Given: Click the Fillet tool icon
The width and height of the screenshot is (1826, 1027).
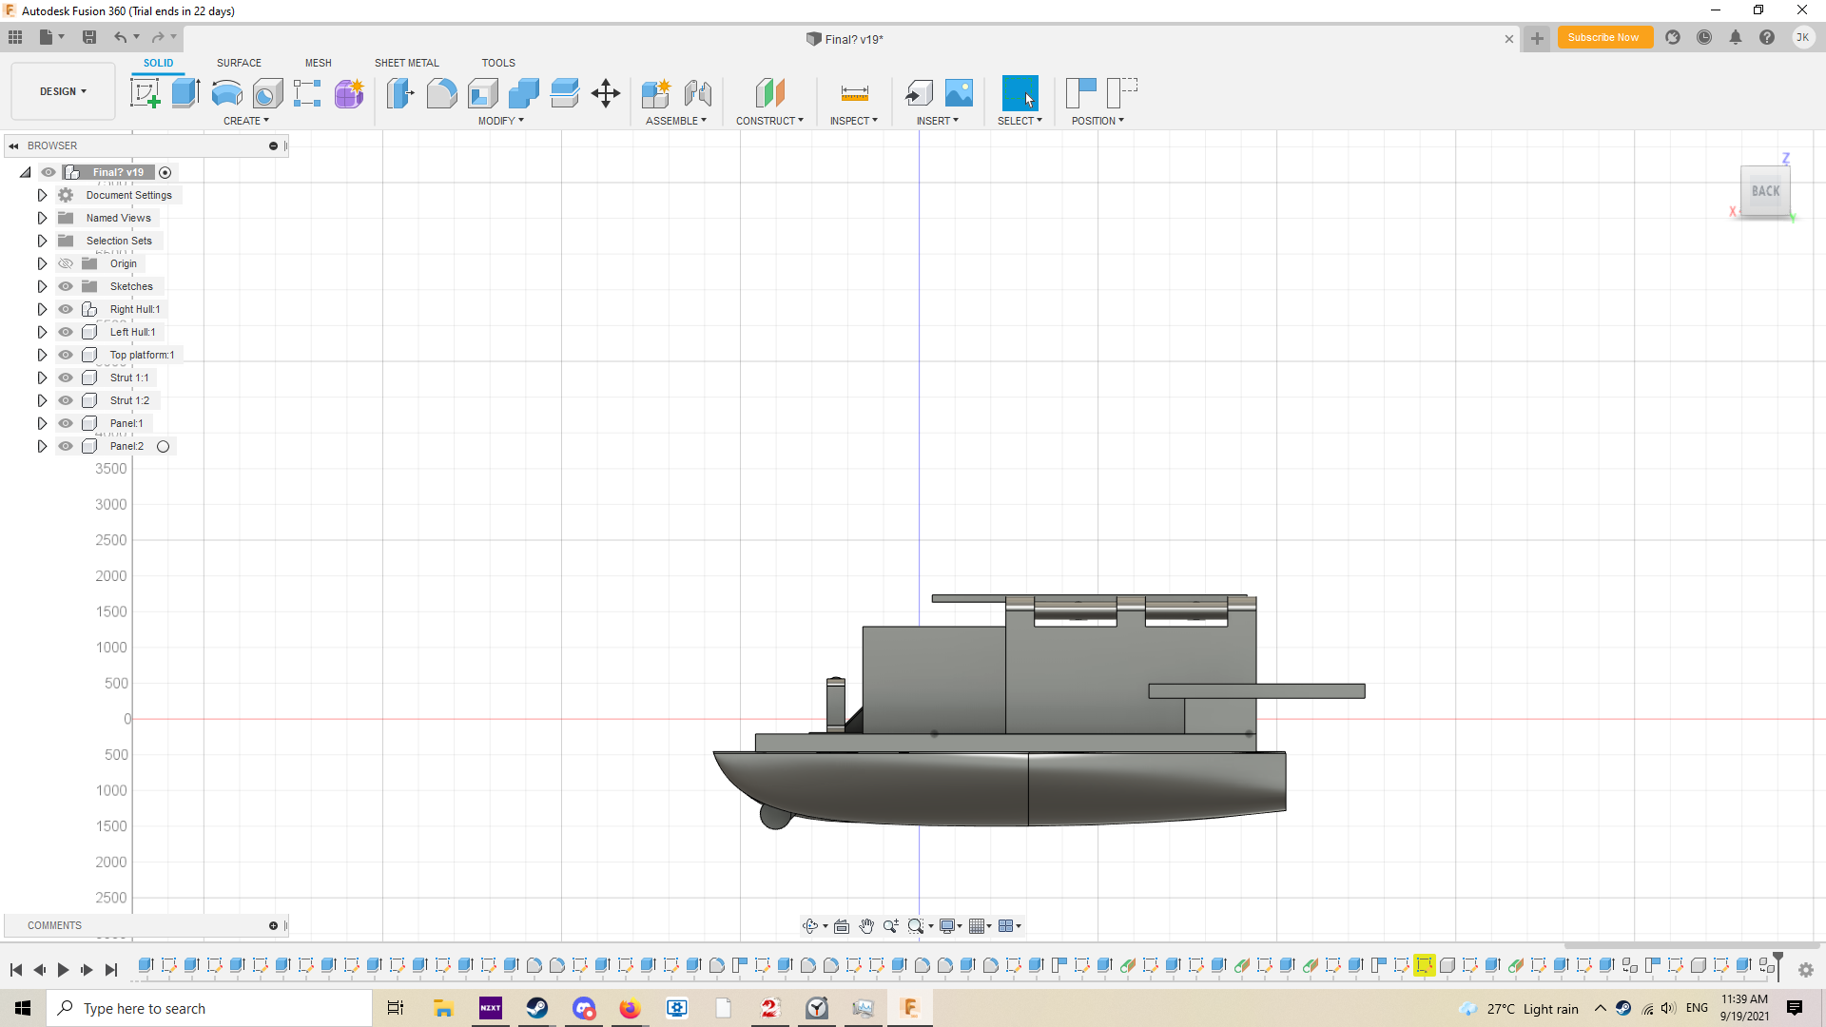Looking at the screenshot, I should [441, 93].
